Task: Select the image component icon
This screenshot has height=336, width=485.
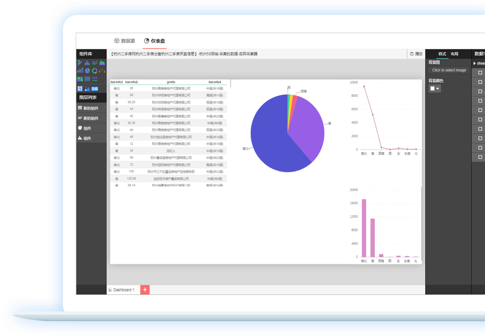Action: click(x=87, y=89)
